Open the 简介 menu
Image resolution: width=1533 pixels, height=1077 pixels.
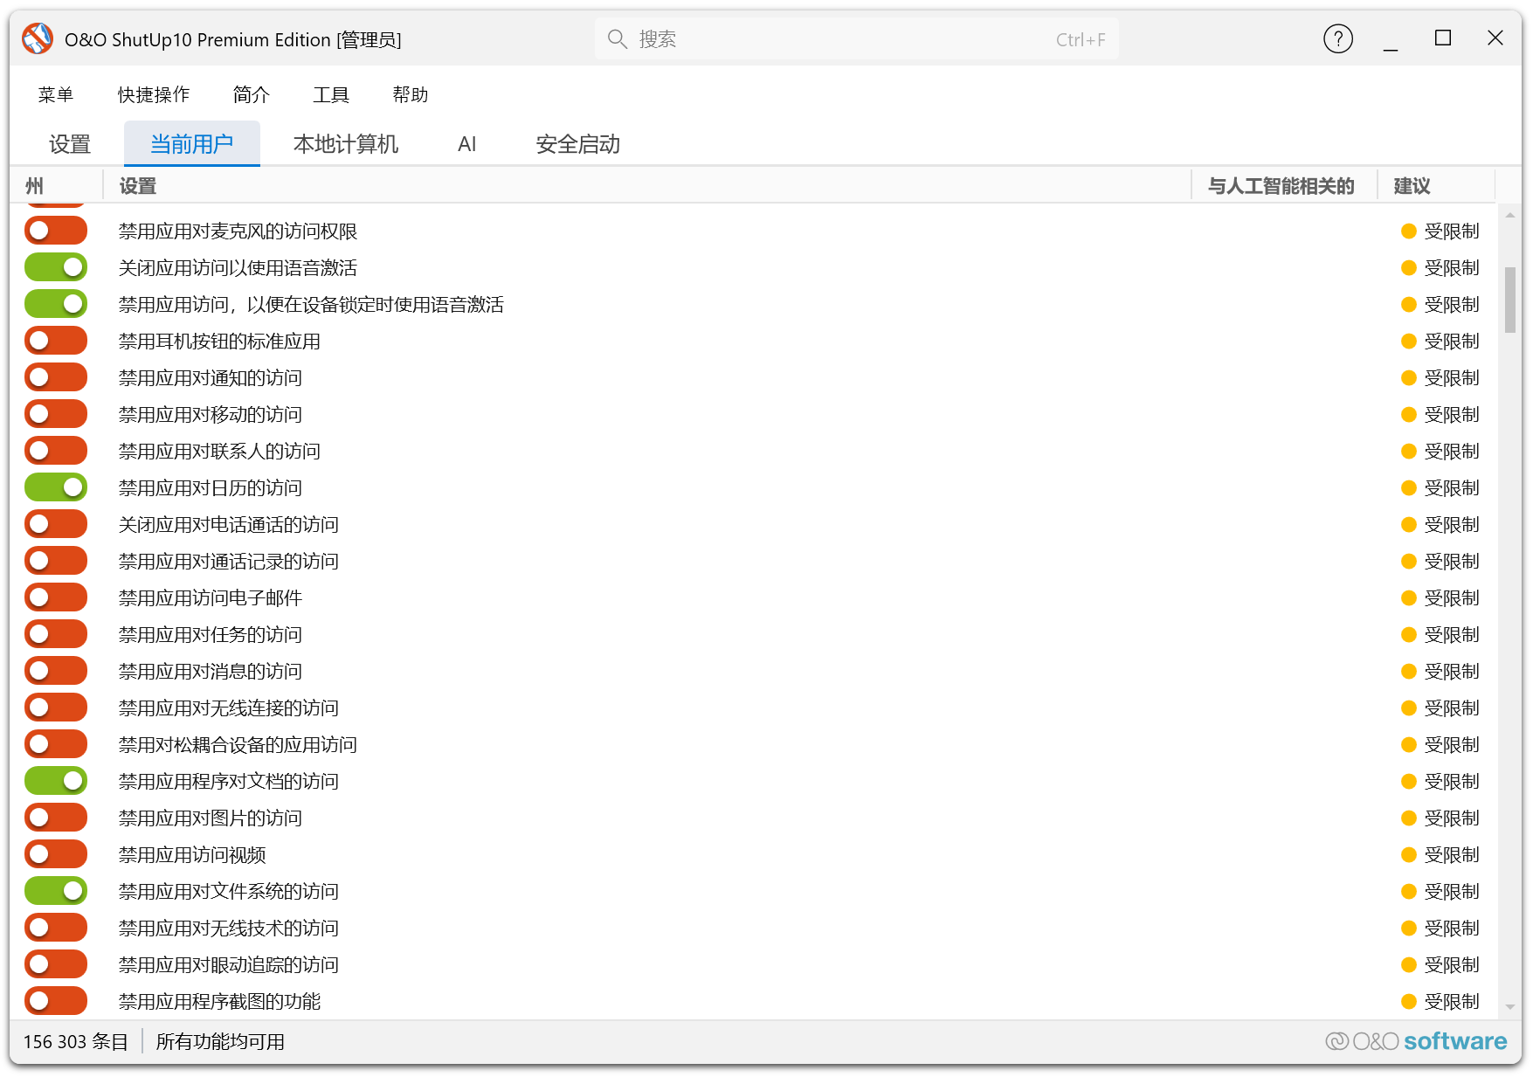252,94
